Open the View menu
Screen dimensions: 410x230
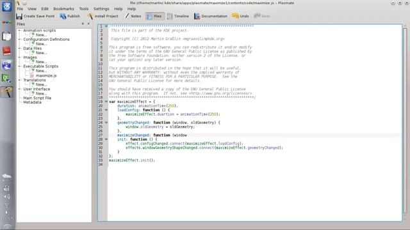click(x=32, y=8)
